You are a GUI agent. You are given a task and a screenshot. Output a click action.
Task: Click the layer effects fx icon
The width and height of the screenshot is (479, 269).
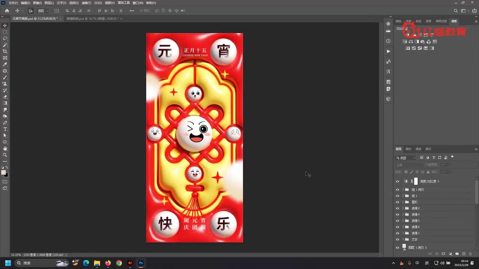point(437,254)
